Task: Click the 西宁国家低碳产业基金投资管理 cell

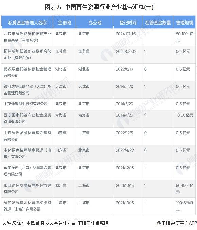Action: coord(27,118)
